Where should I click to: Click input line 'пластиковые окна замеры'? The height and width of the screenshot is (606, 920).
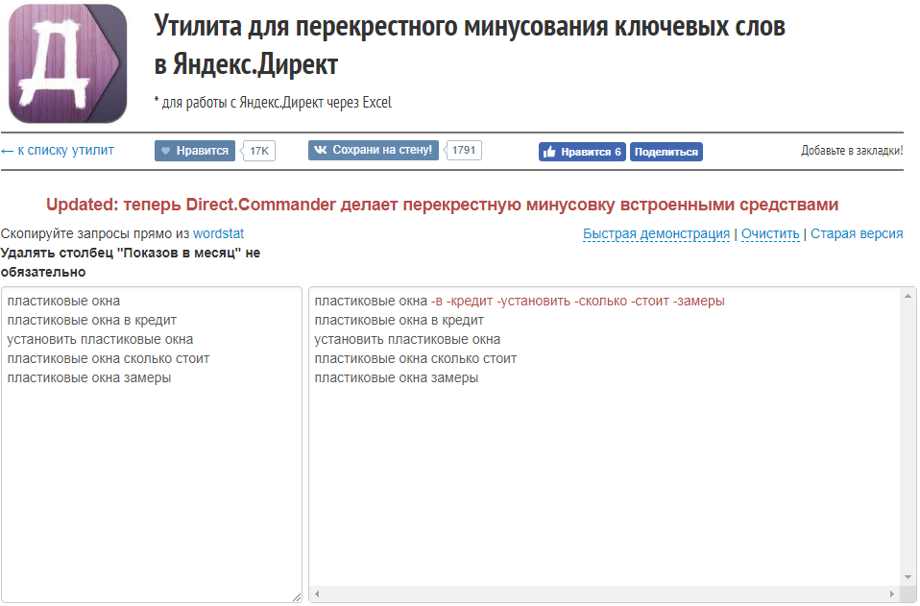coord(89,377)
